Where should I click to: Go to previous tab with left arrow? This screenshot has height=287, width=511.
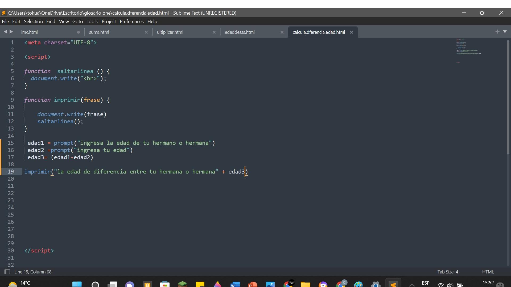tap(5, 32)
